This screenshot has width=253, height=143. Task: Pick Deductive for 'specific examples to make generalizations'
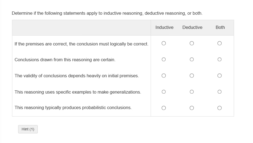point(192,92)
